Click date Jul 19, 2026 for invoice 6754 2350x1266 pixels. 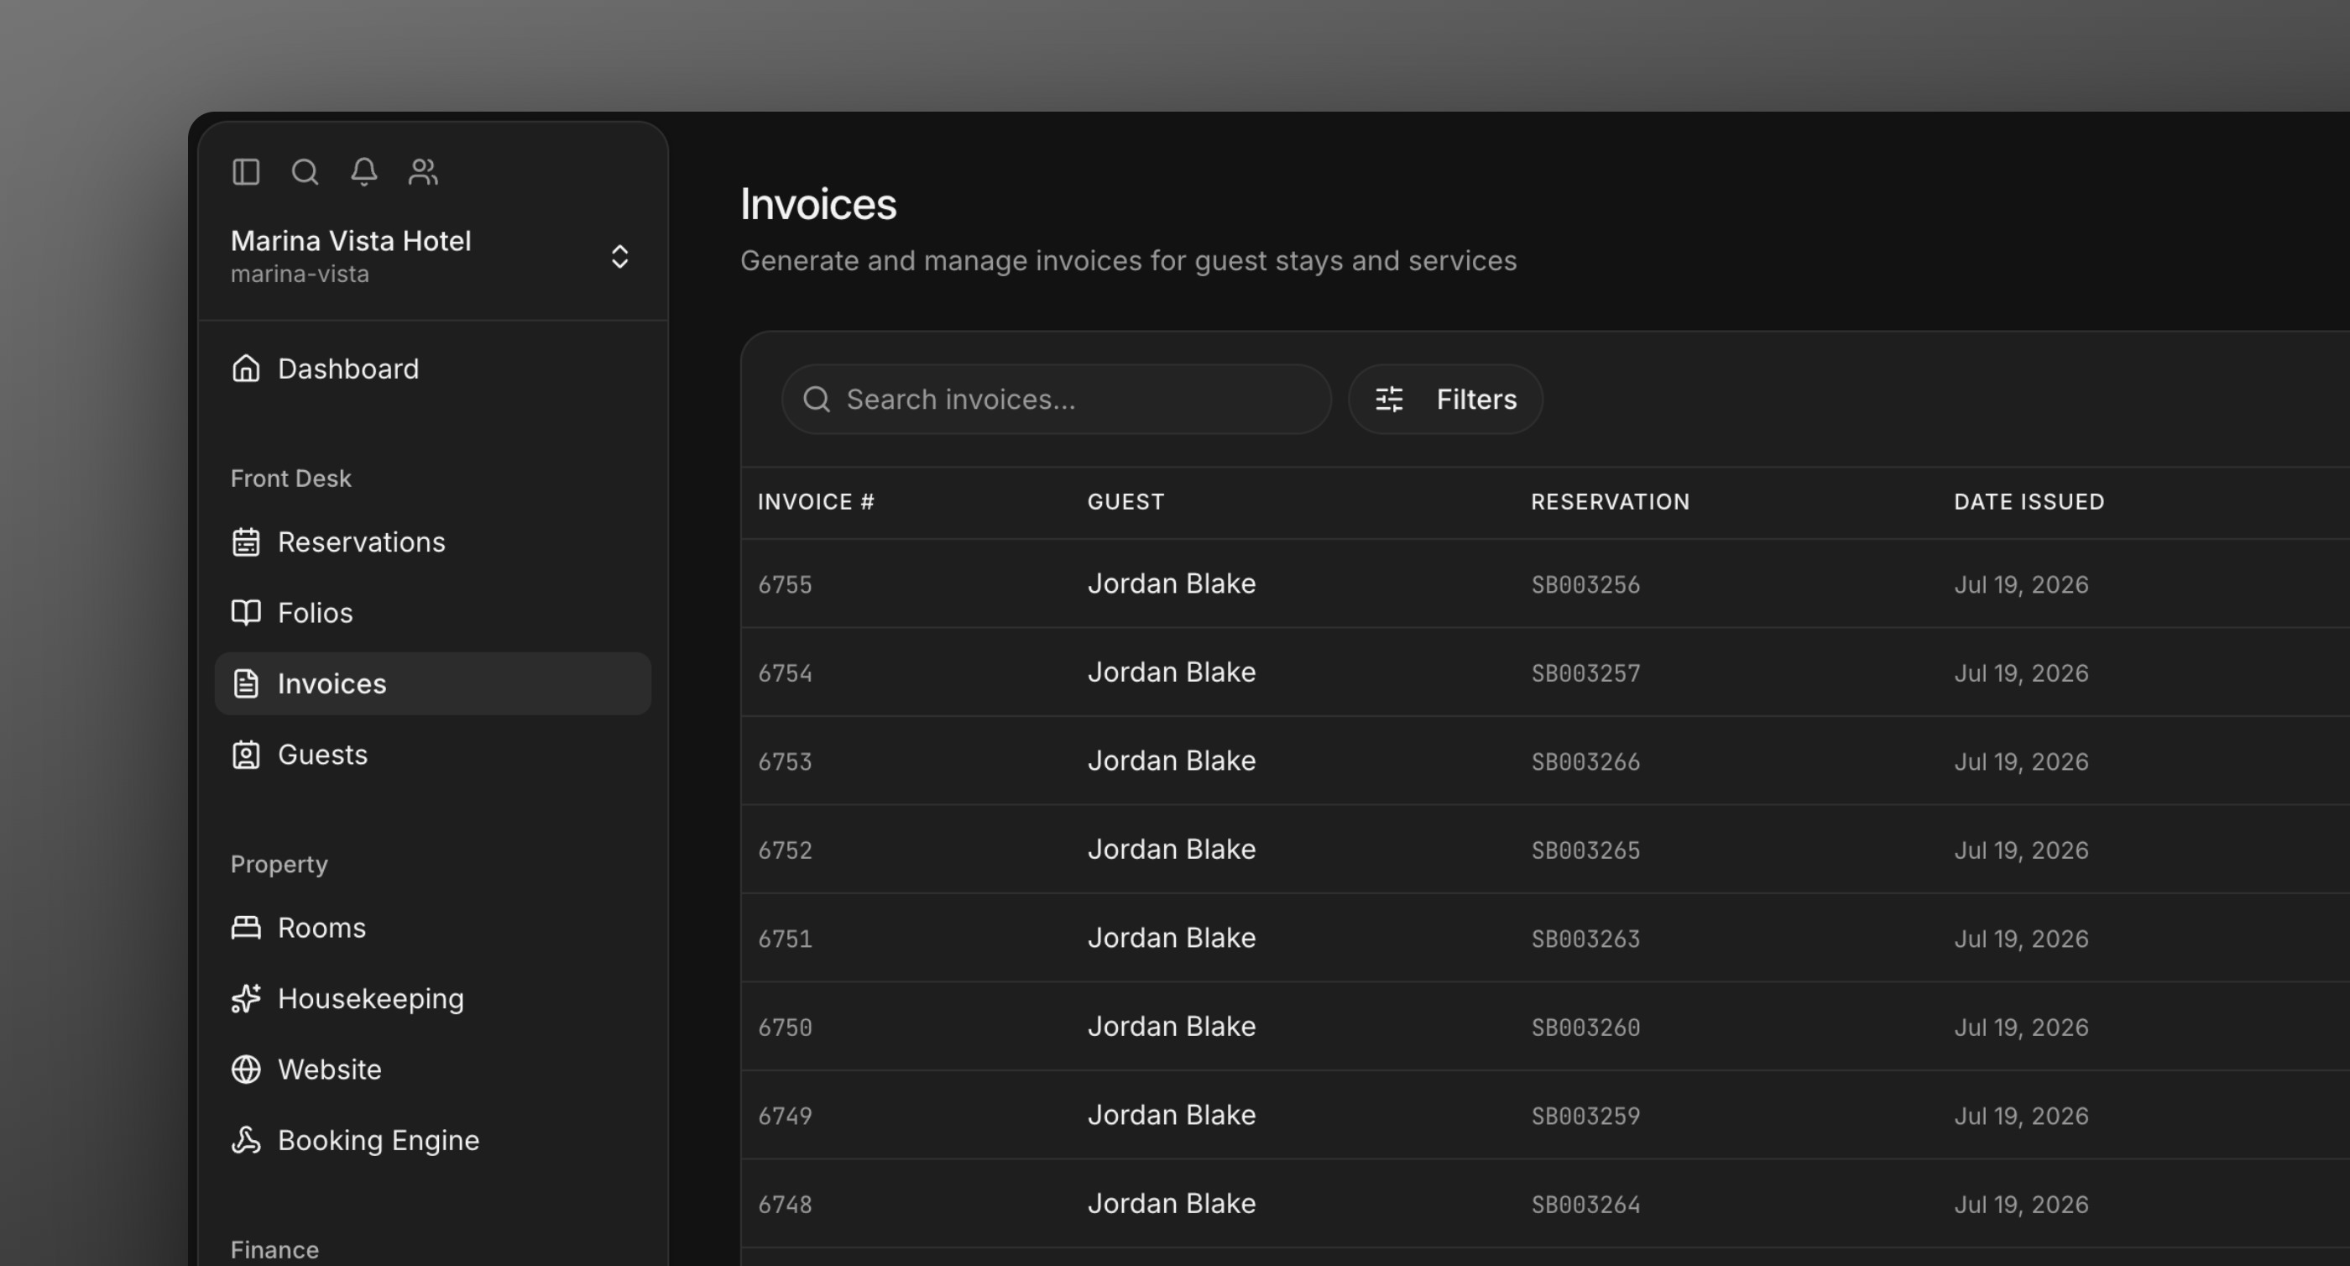click(2021, 672)
